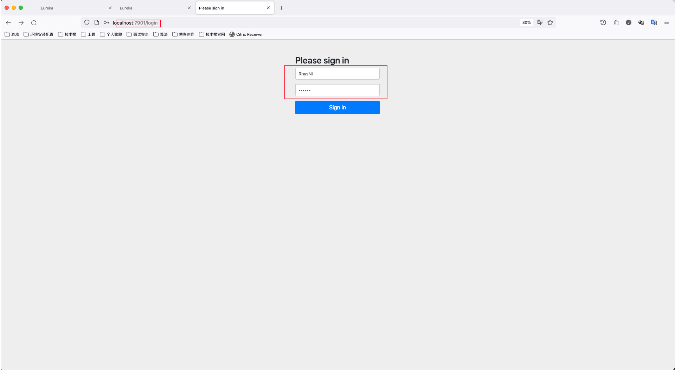Open saved logins key icon
This screenshot has width=675, height=370.
pos(107,23)
